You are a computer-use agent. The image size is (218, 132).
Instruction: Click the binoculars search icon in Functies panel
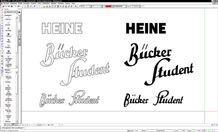pos(19,12)
